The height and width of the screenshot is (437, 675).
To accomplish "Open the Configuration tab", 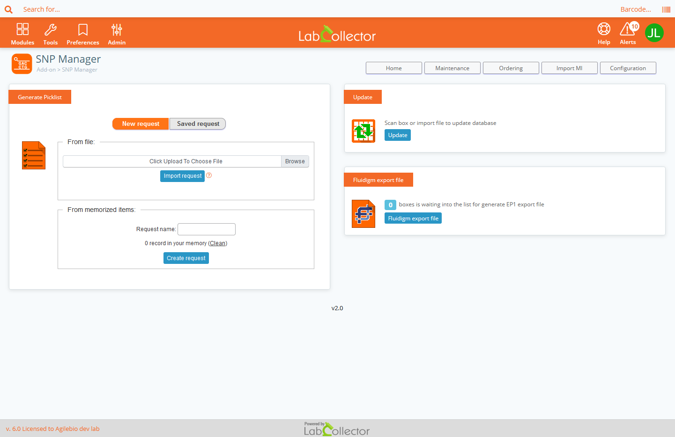I will coord(628,68).
